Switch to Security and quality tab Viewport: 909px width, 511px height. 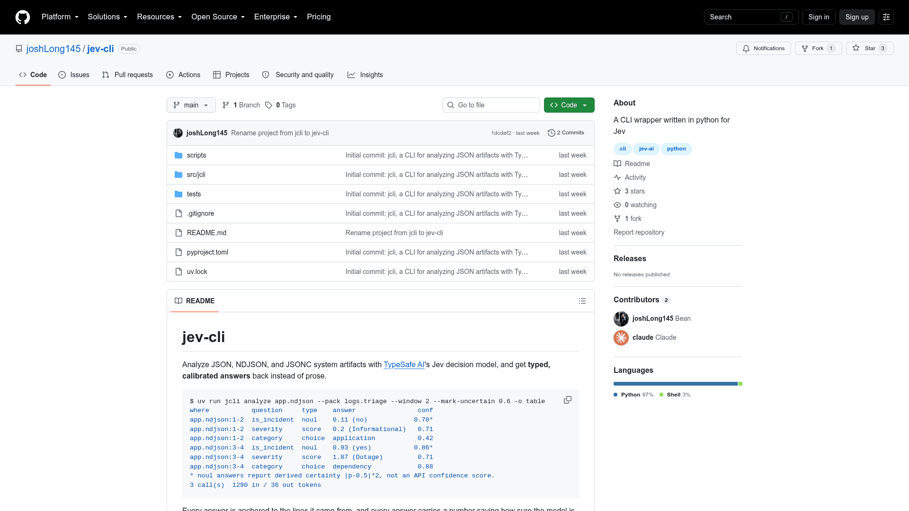coord(298,75)
